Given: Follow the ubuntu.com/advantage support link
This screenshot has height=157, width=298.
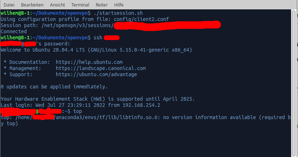Looking at the screenshot, I should [96, 74].
